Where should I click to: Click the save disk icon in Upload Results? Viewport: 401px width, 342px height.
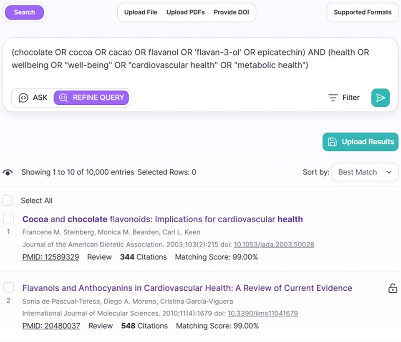click(332, 142)
